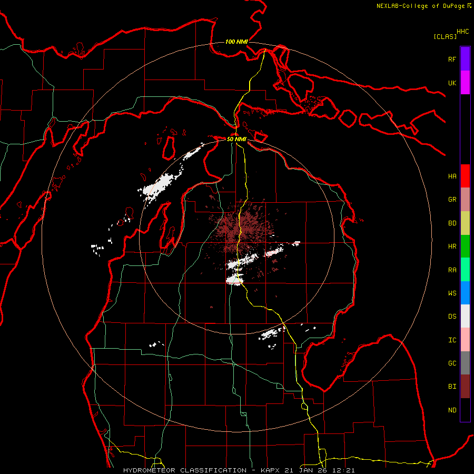Image resolution: width=474 pixels, height=474 pixels.
Task: Click the 100 NMI range ring label
Action: click(x=236, y=42)
